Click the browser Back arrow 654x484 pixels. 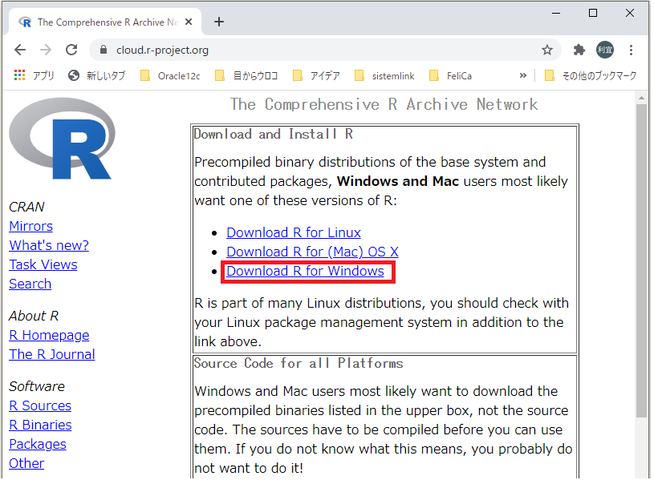tap(19, 50)
